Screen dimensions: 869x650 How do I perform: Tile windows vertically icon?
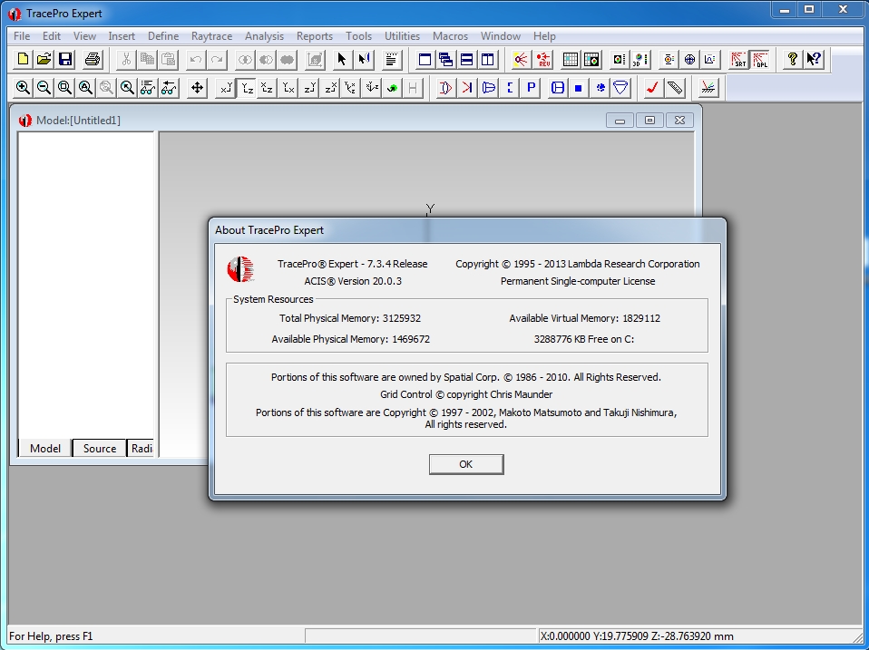click(x=488, y=59)
